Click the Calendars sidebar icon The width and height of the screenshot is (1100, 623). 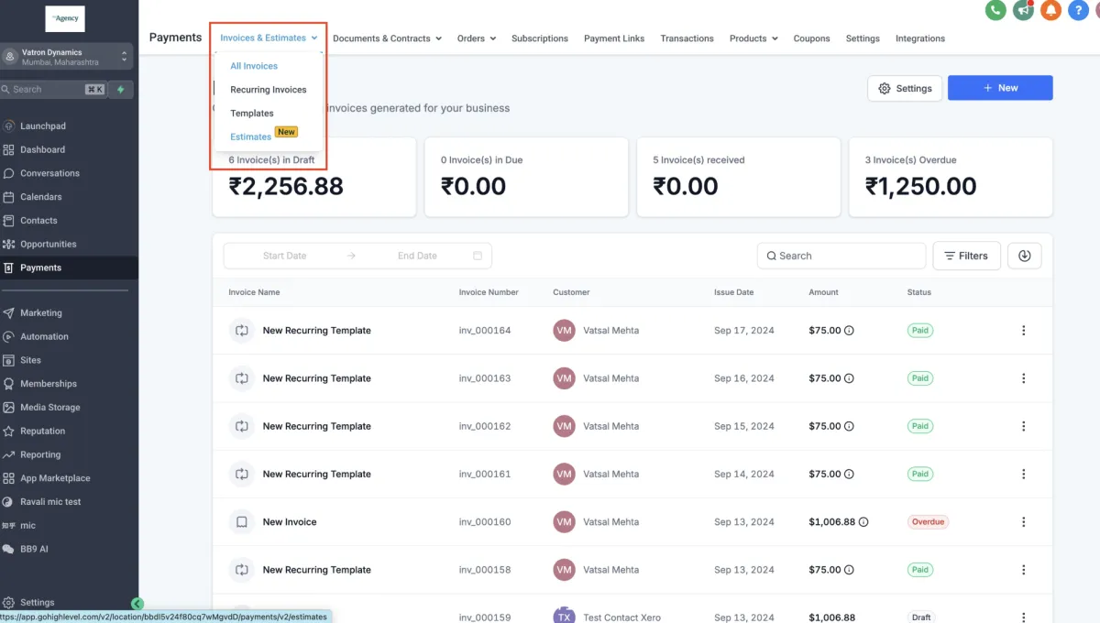point(9,197)
